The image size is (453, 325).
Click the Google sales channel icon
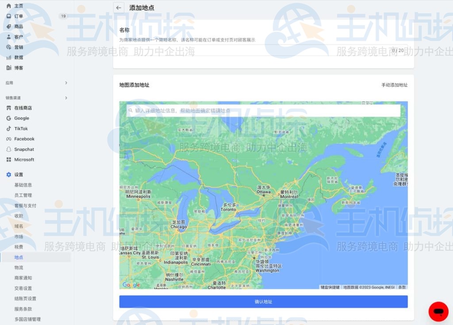tap(10, 118)
